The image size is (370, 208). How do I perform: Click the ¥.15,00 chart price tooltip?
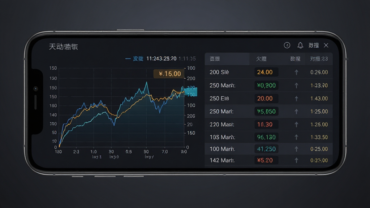tap(169, 74)
